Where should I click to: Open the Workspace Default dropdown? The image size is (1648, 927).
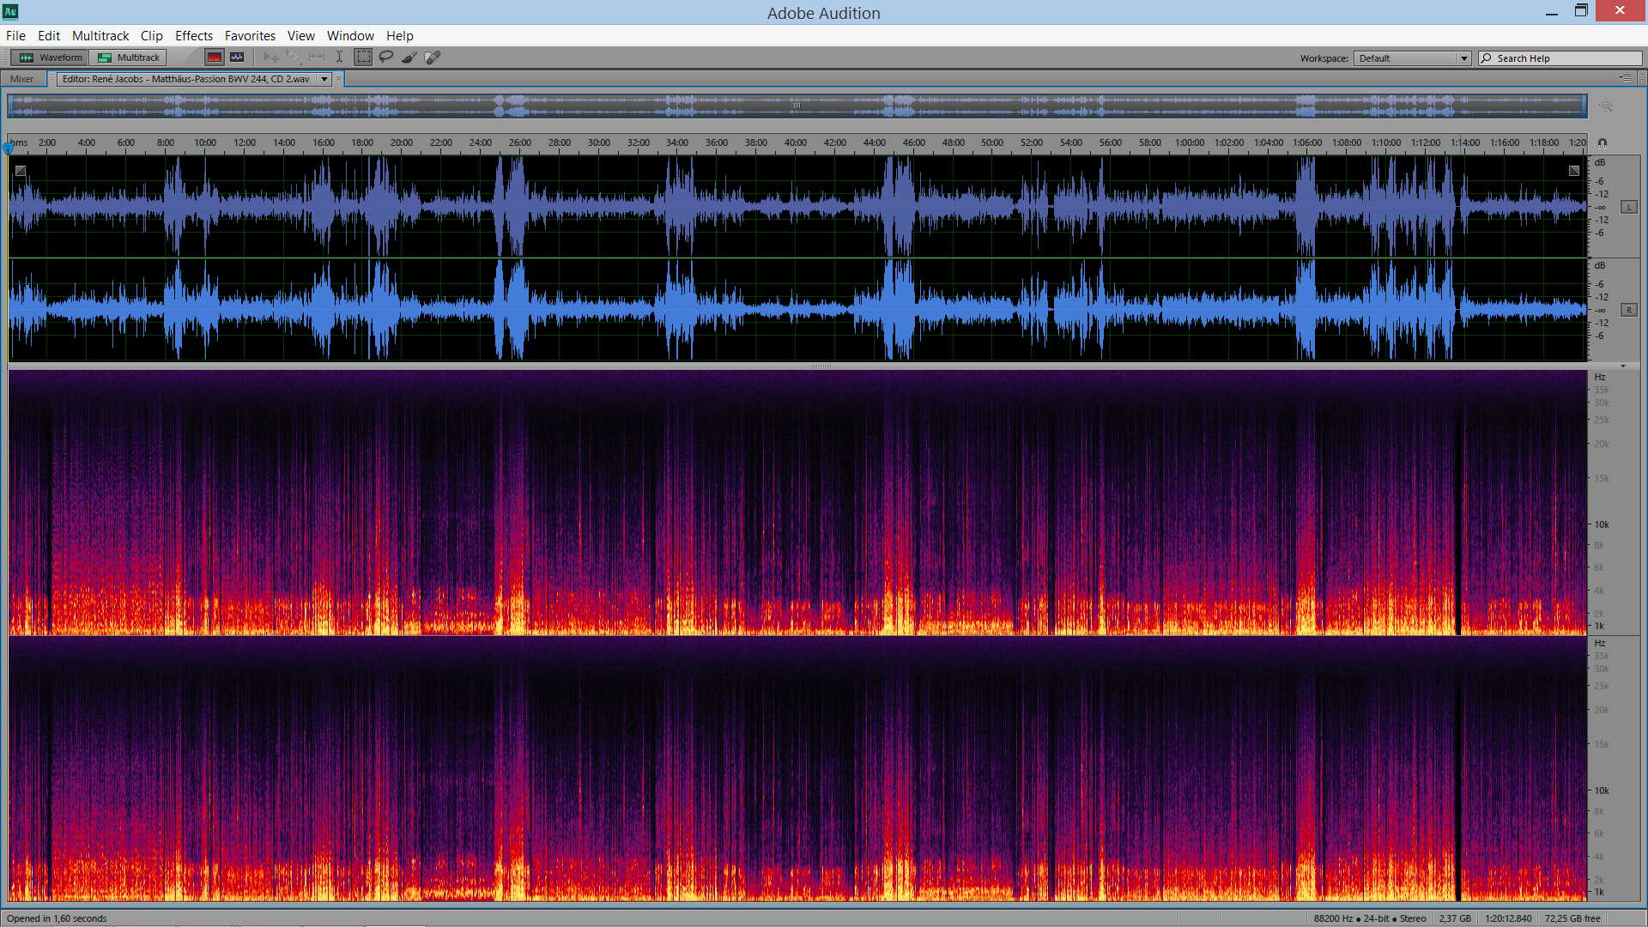coord(1412,58)
